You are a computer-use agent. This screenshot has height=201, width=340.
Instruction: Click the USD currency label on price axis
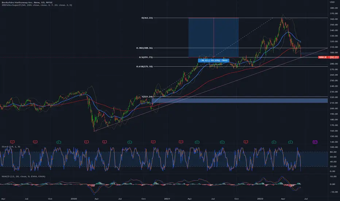[332, 2]
